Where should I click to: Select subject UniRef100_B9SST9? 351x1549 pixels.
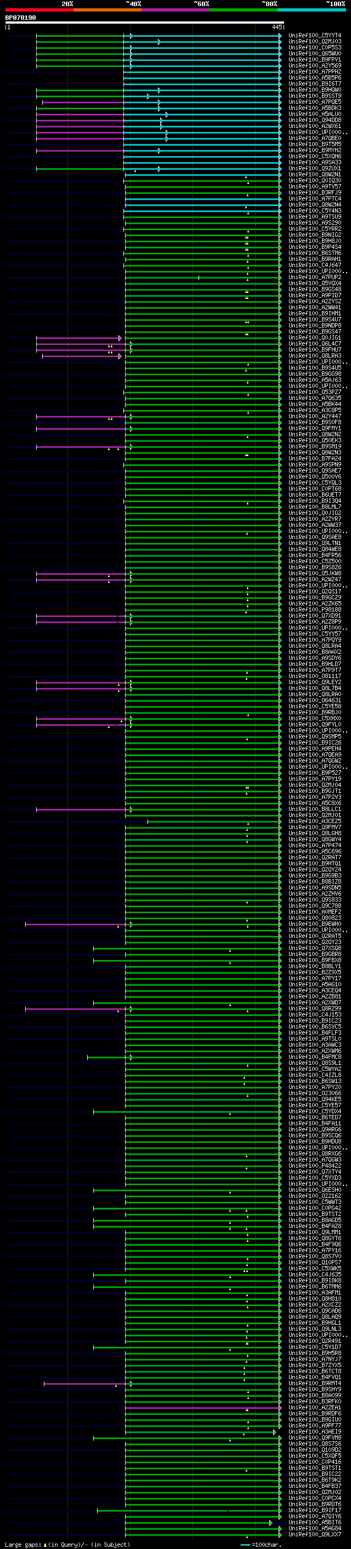(x=315, y=96)
